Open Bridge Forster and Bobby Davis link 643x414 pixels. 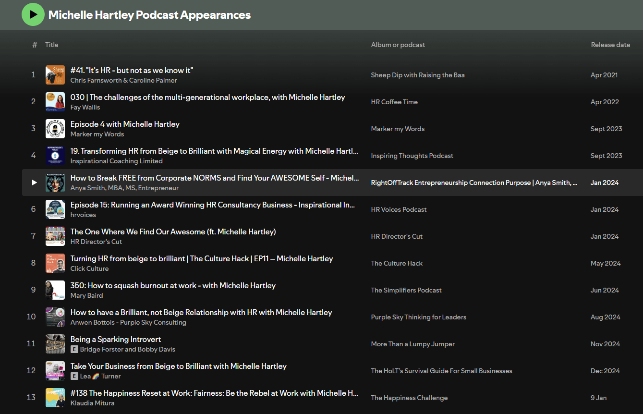click(128, 349)
